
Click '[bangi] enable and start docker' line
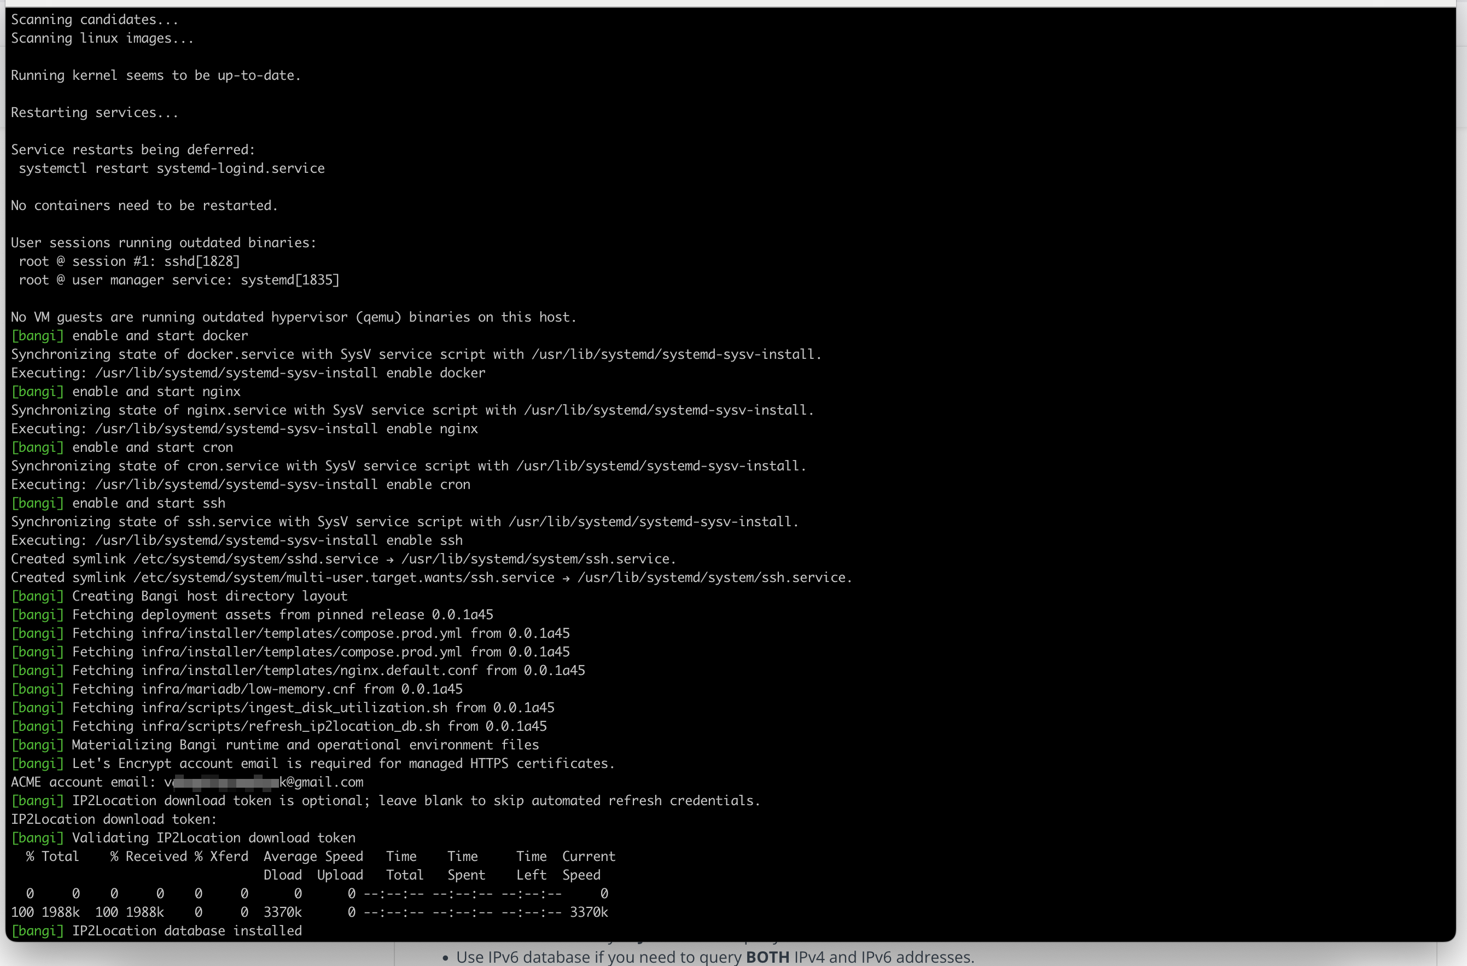click(x=130, y=336)
